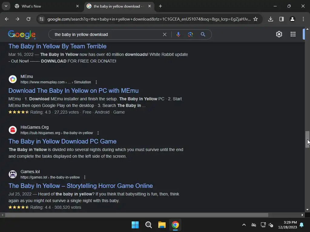Open Google Lens image search icon
The height and width of the screenshot is (232, 310).
pyautogui.click(x=190, y=34)
